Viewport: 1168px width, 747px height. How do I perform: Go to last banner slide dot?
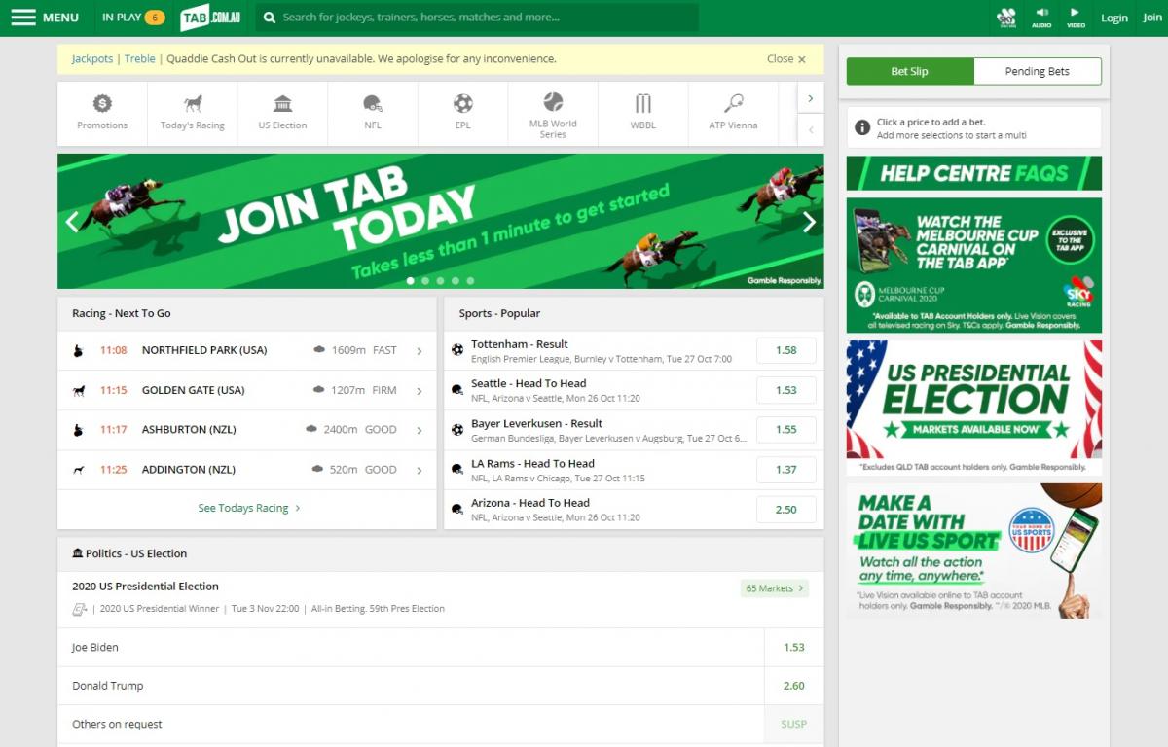(470, 280)
